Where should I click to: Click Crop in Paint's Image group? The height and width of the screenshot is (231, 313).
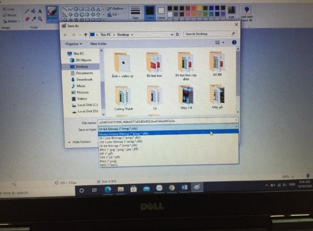tap(9, 9)
